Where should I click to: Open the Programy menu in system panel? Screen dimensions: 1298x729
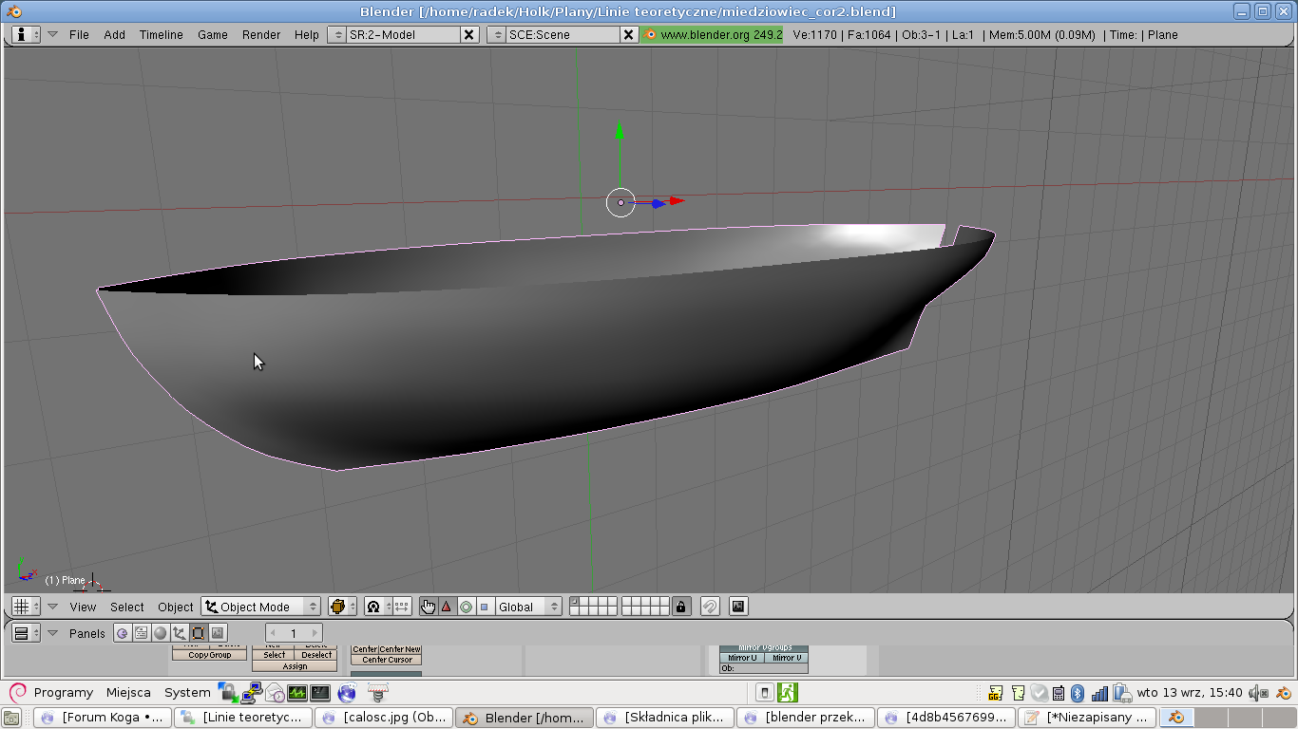[x=63, y=692]
